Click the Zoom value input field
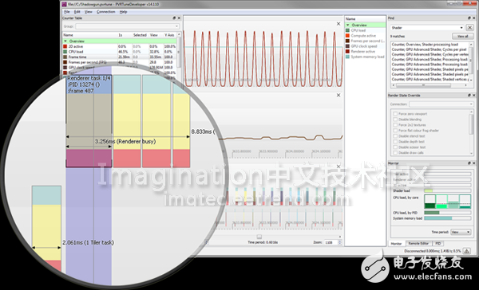Image resolution: width=479 pixels, height=290 pixels. click(x=331, y=242)
